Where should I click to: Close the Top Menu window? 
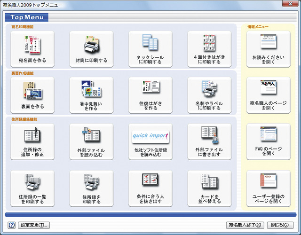[291, 4]
